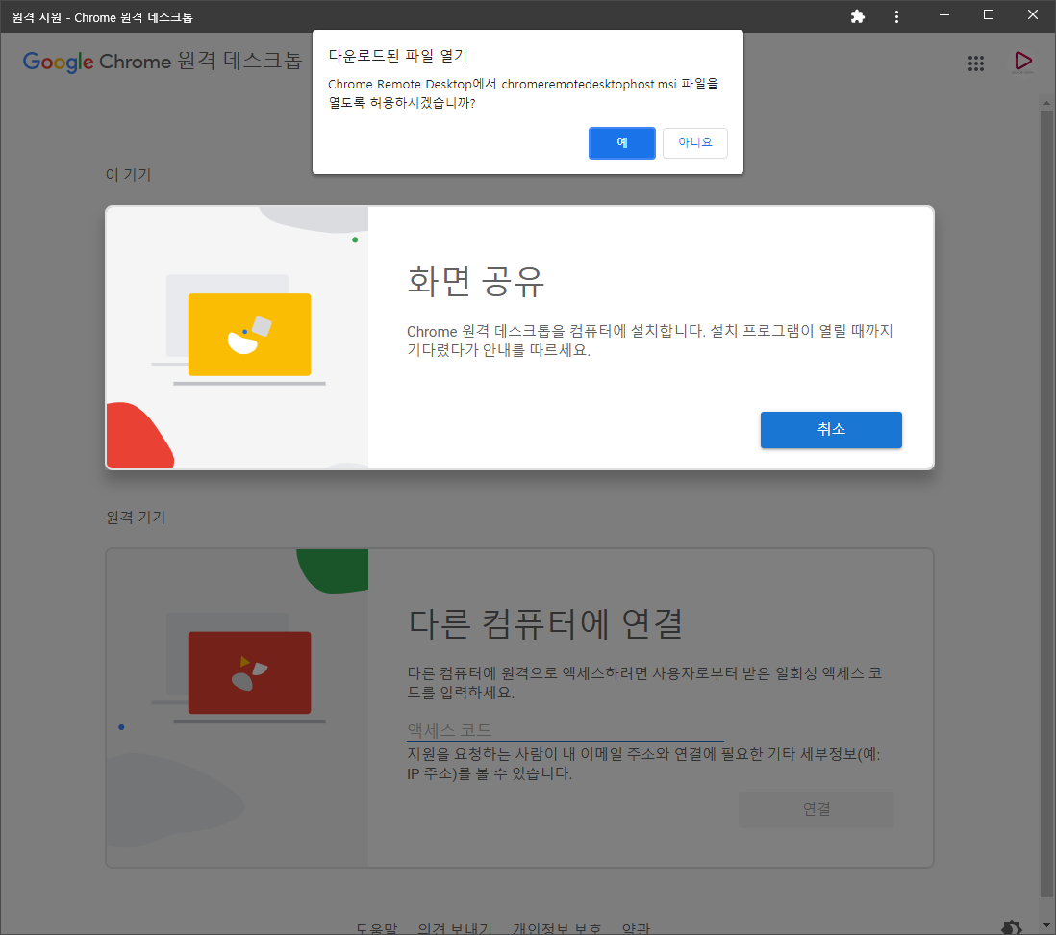Cancel installation with the 취소 button
Screen dimensions: 1056x935
[831, 430]
